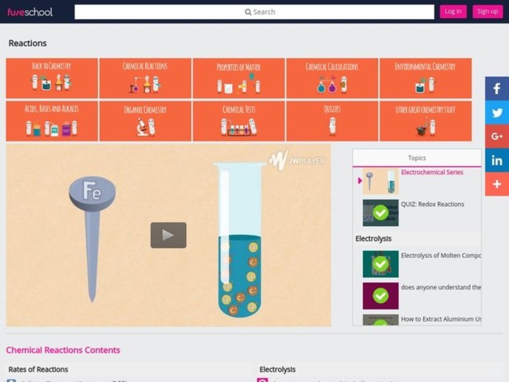
Task: Click the 'does anyone understand' thumbnail
Action: click(380, 295)
